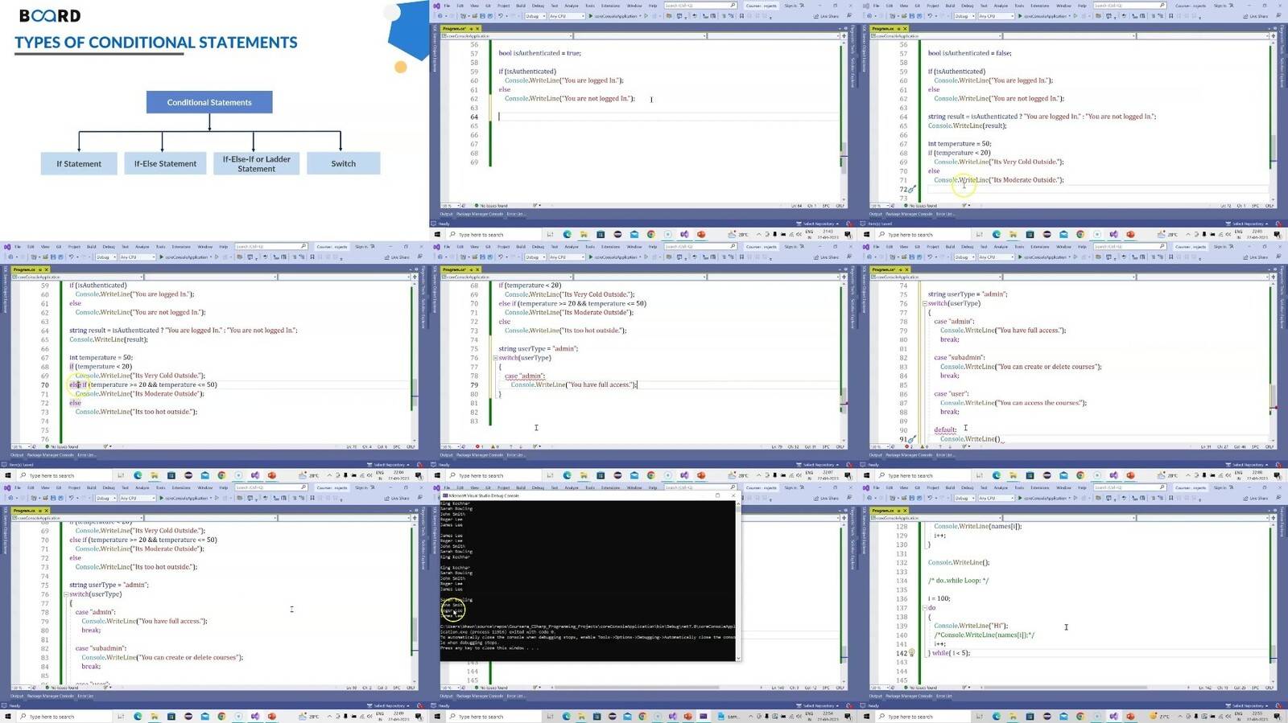Open Any CPU dropdown in 'isAuthenticated = false' frame
This screenshot has height=723, width=1288.
coord(996,16)
